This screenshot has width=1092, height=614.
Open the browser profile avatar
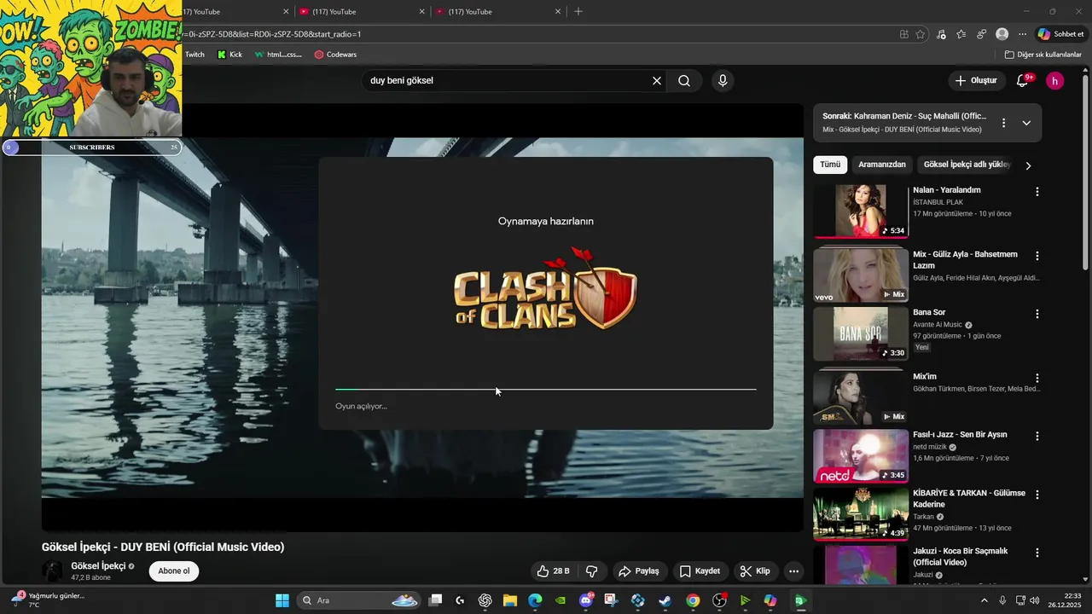point(1002,34)
